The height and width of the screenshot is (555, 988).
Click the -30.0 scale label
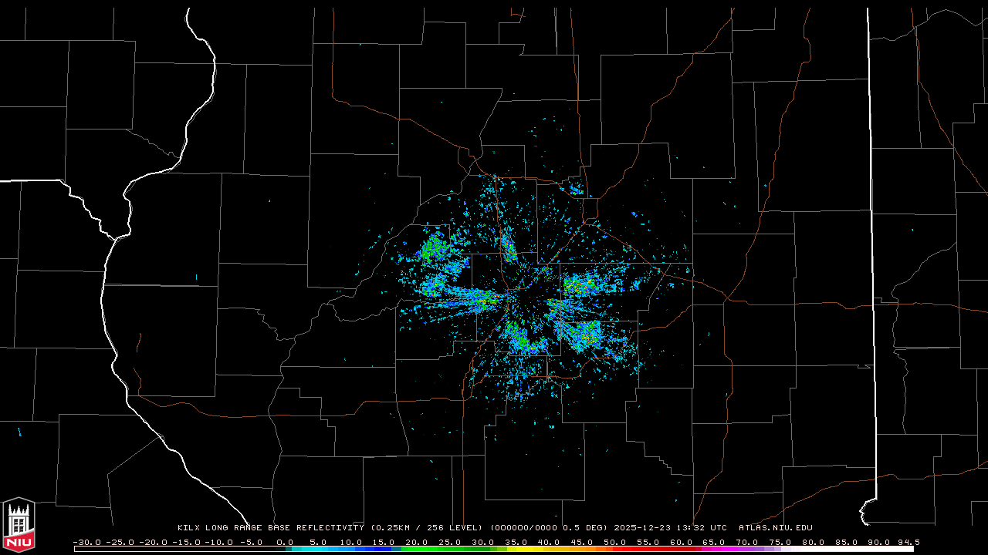click(x=86, y=542)
